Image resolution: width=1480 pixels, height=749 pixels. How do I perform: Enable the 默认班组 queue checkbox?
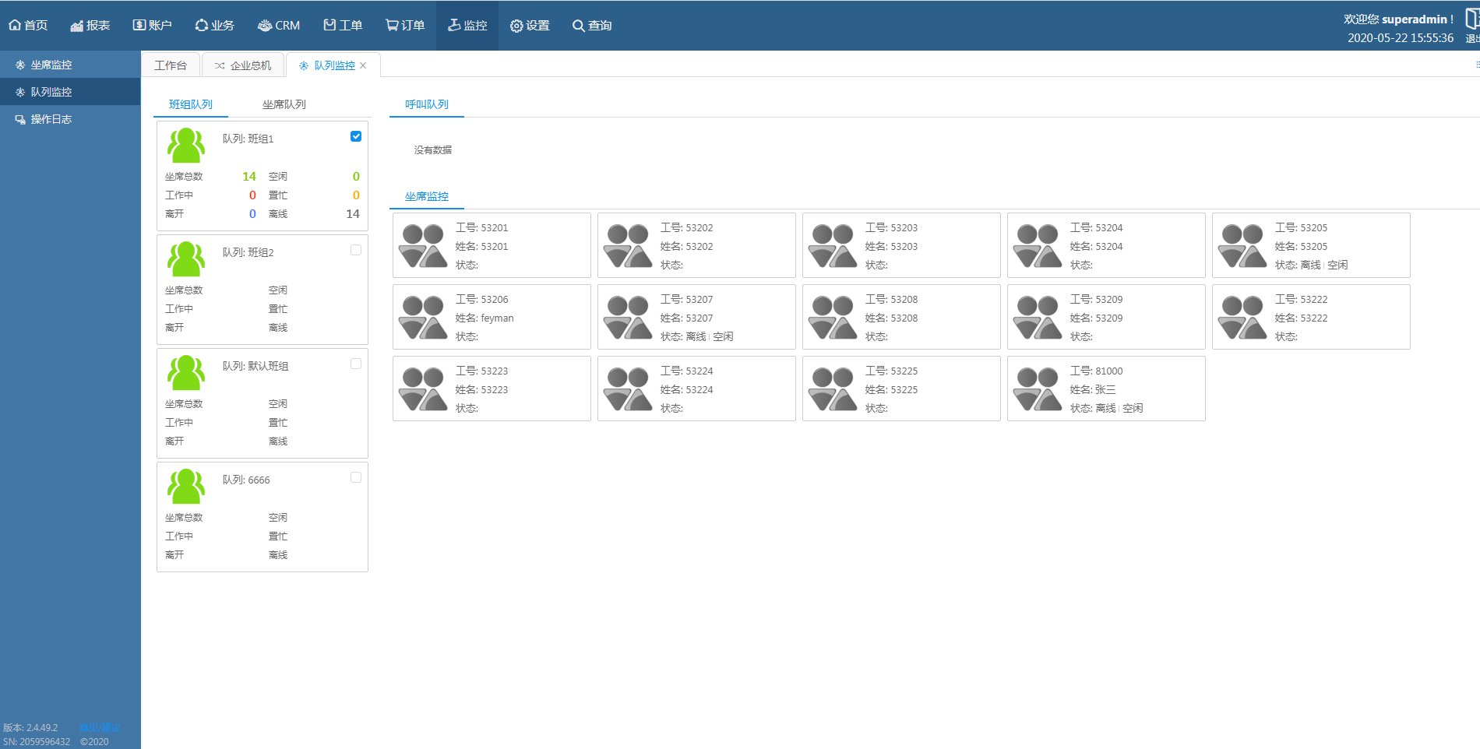356,364
